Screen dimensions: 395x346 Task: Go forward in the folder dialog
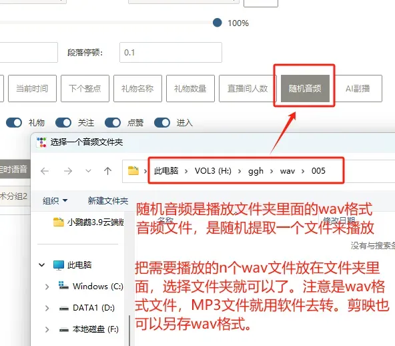click(68, 171)
